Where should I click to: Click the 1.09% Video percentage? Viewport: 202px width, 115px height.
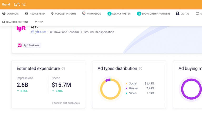pyautogui.click(x=150, y=93)
